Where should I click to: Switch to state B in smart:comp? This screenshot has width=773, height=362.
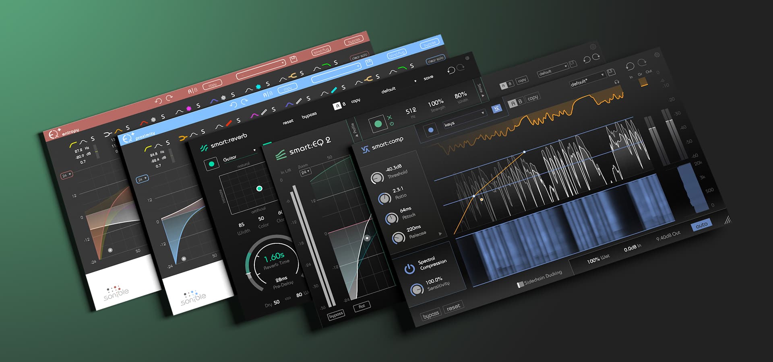pos(520,101)
